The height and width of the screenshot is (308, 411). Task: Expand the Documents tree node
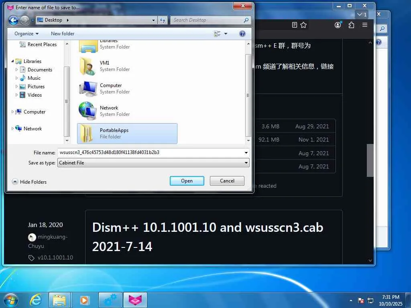[16, 70]
